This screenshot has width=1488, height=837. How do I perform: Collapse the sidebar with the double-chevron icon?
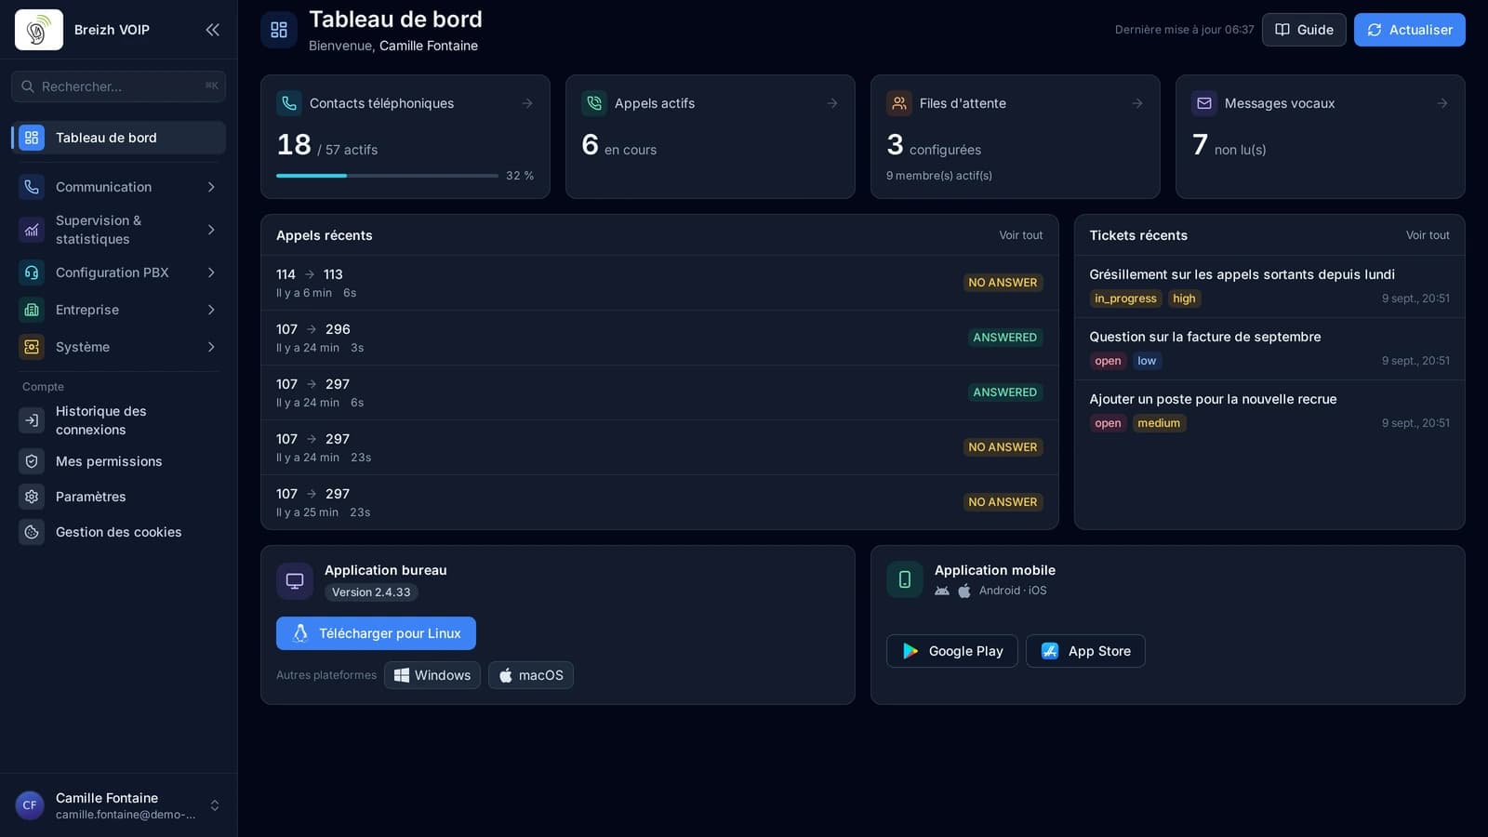(212, 30)
